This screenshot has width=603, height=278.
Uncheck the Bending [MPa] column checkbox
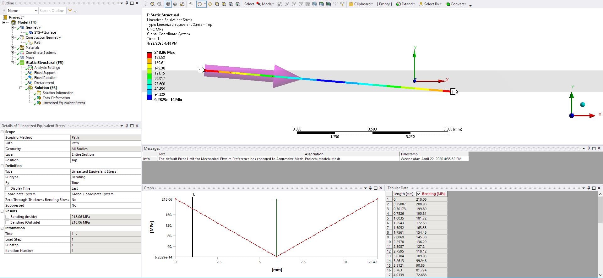(419, 194)
